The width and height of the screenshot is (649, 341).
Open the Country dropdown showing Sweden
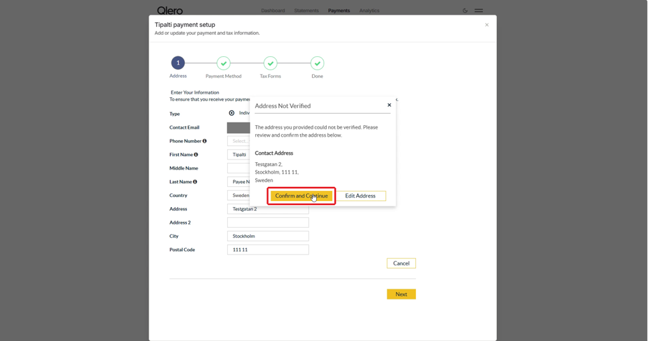pyautogui.click(x=239, y=196)
